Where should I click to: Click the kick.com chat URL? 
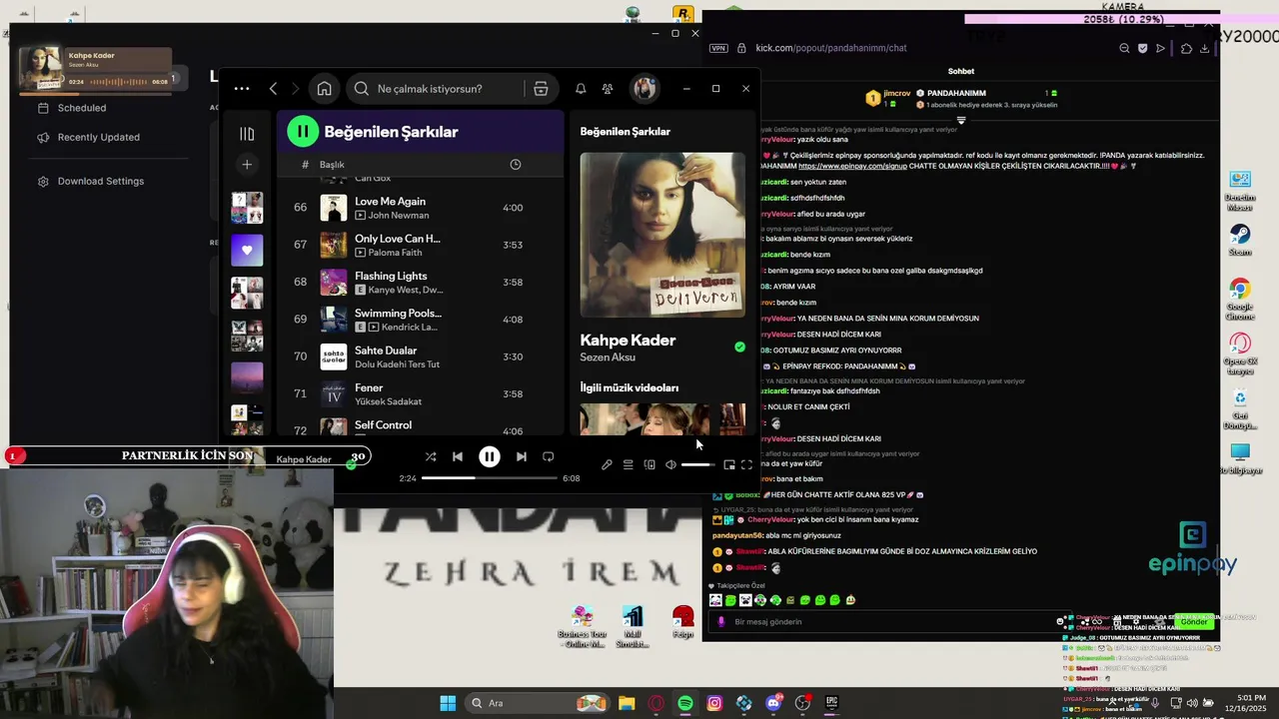pos(831,48)
